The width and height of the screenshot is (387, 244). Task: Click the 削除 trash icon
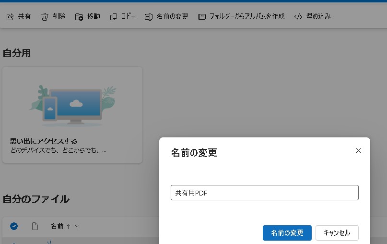(45, 17)
